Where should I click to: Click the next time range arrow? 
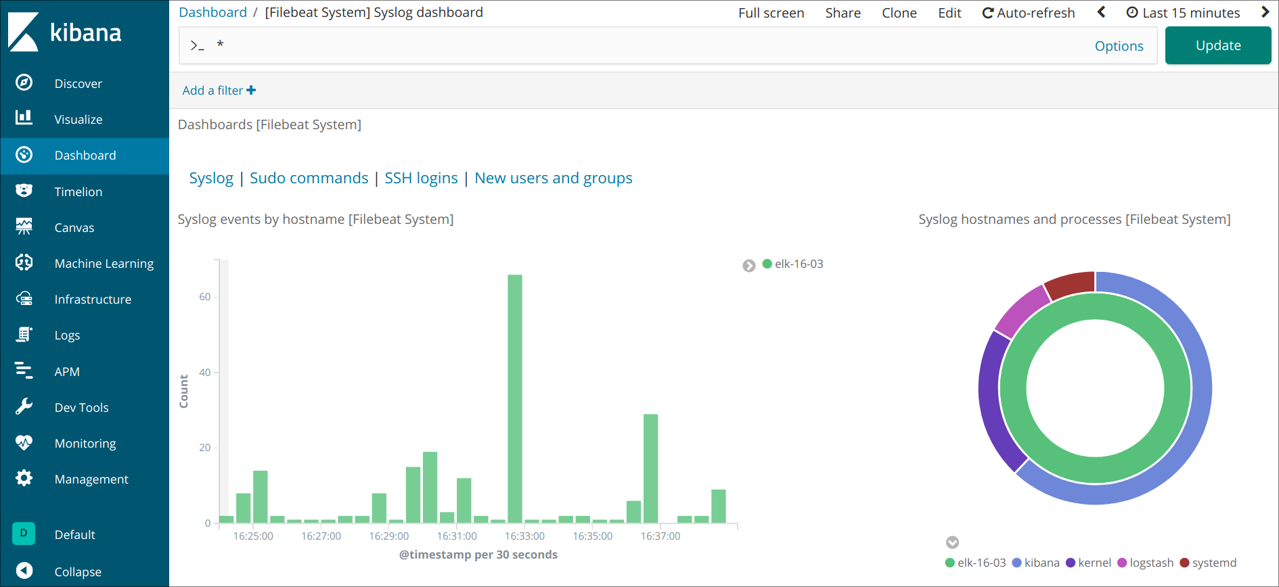pos(1265,12)
